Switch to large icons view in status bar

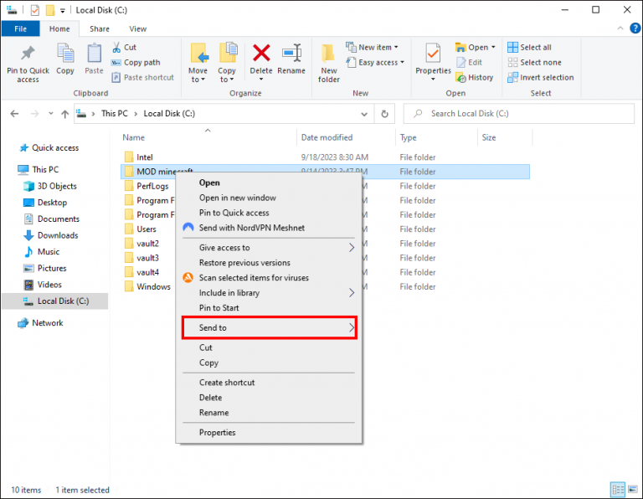[x=633, y=489]
